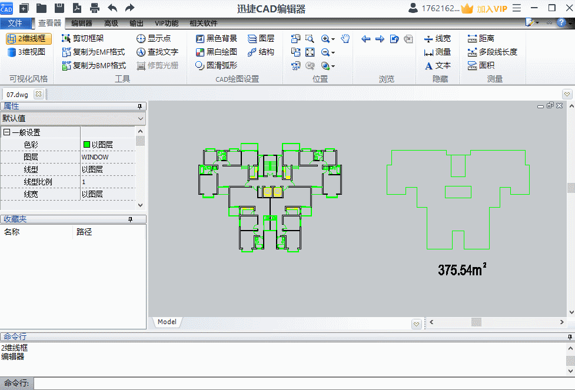Go to previous view with left arrow

(x=365, y=39)
